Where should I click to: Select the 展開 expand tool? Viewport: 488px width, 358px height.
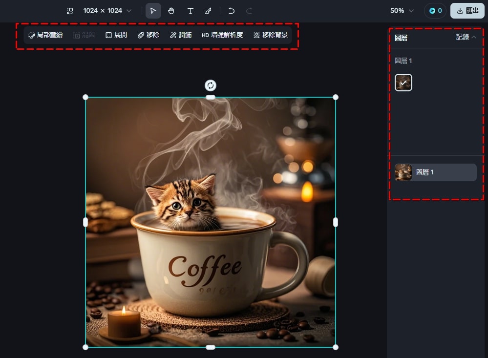coord(116,35)
